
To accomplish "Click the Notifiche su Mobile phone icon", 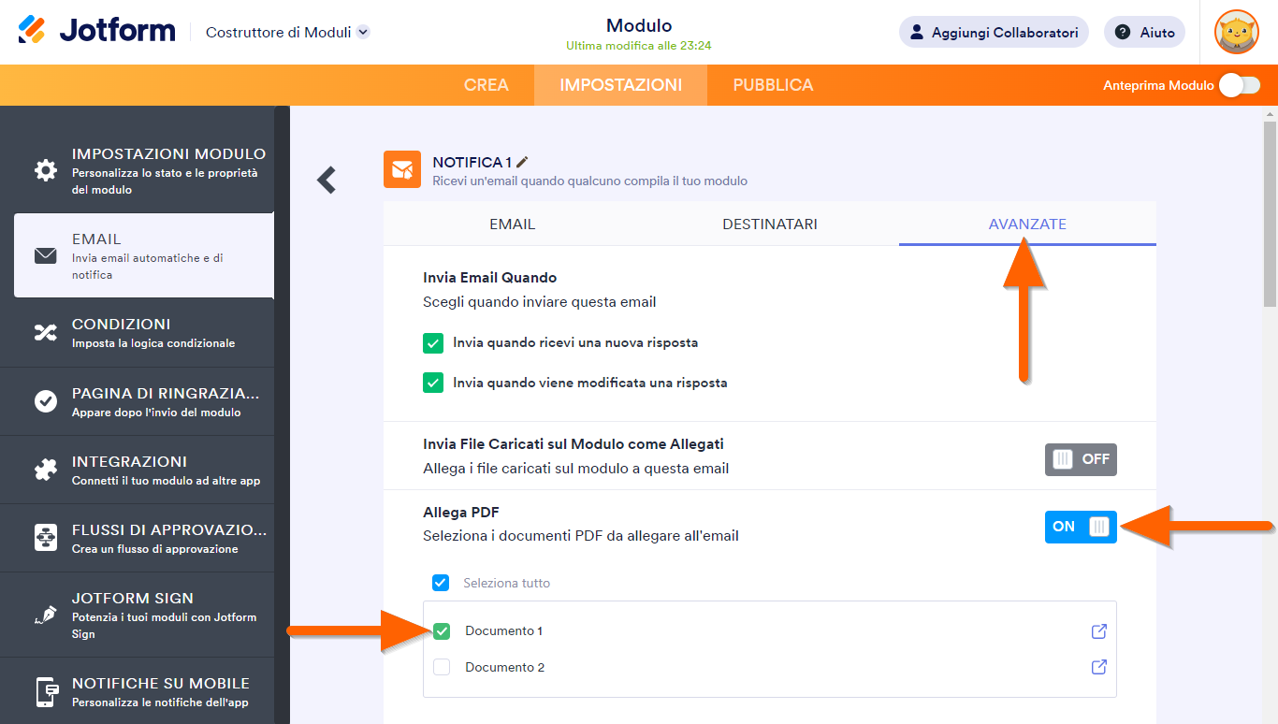I will 47,691.
